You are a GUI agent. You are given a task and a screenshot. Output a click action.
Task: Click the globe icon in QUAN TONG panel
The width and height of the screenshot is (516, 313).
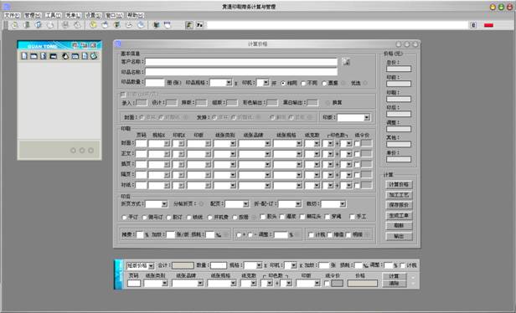[x=94, y=56]
